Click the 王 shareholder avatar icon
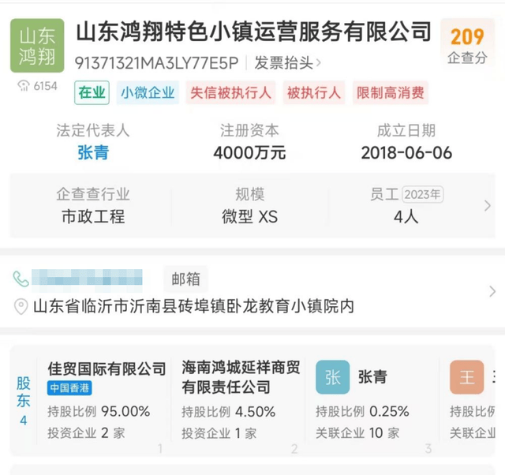This screenshot has width=505, height=475. (466, 377)
